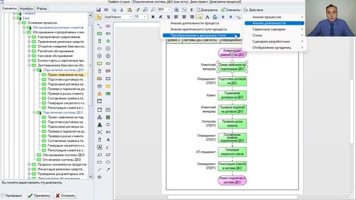
Task: Collapse the Основные процессы tree node
Action: click(19, 23)
